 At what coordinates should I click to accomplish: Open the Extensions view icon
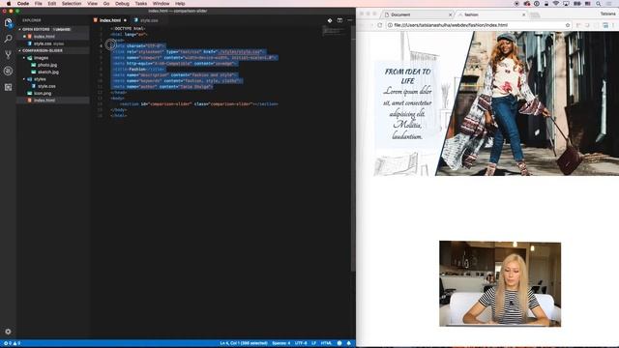point(8,87)
